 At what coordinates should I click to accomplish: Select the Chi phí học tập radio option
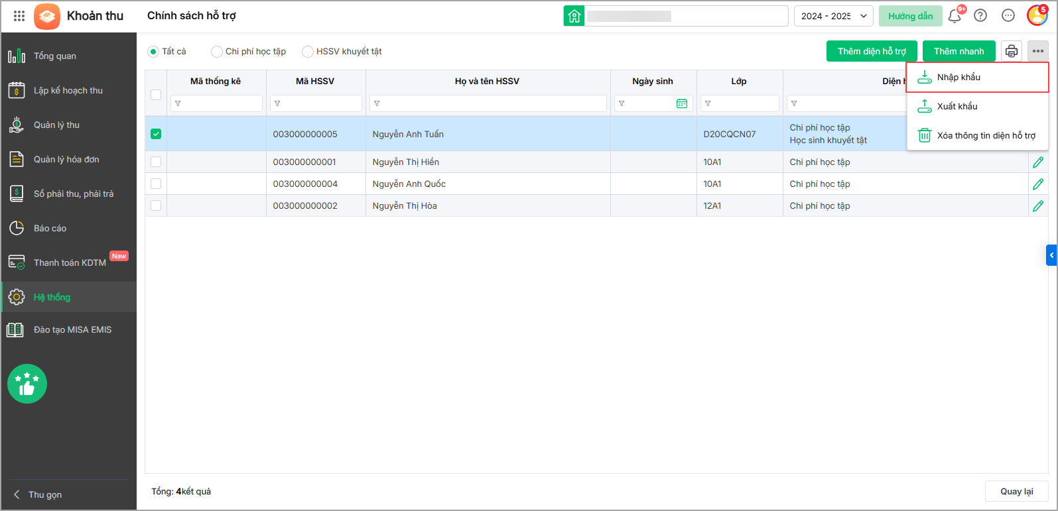pos(217,52)
